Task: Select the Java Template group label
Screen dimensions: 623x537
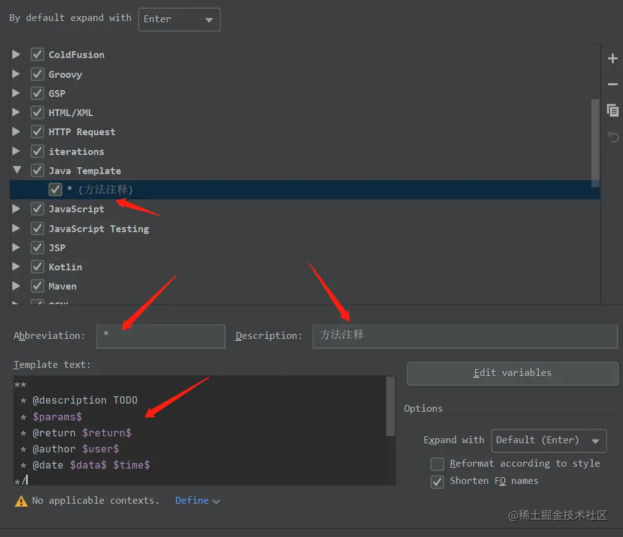Action: click(85, 170)
